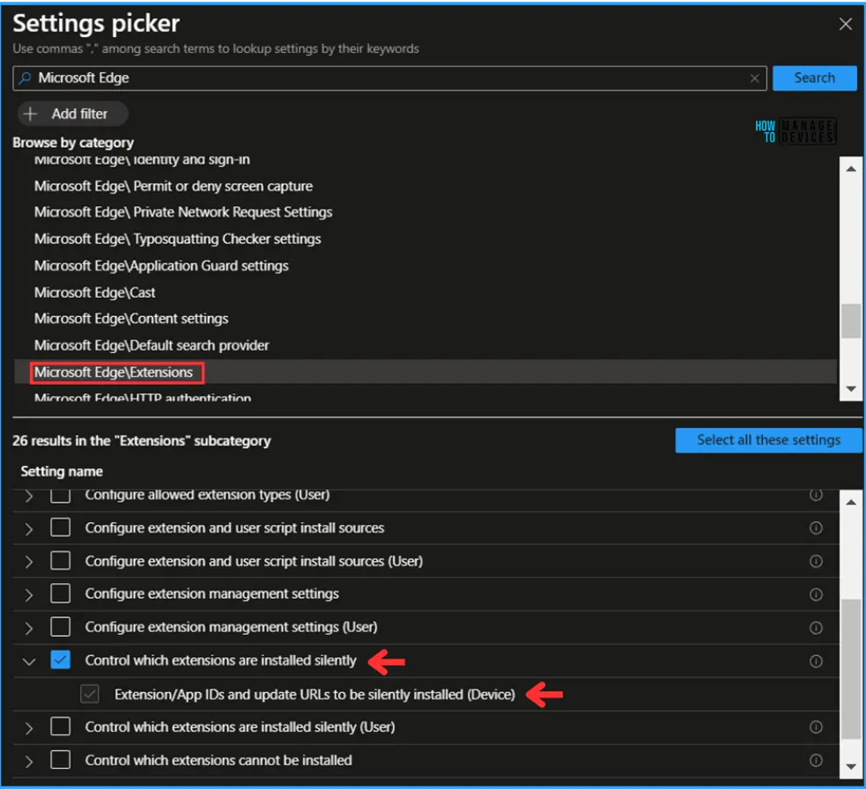Select Microsoft Edge\Content settings category

131,319
